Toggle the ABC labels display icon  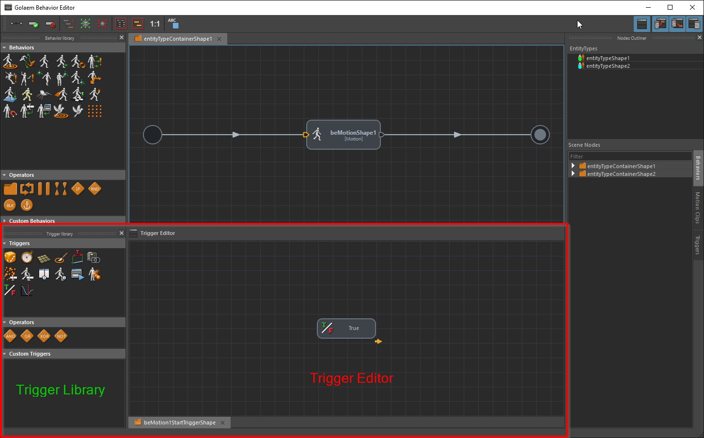pyautogui.click(x=173, y=23)
